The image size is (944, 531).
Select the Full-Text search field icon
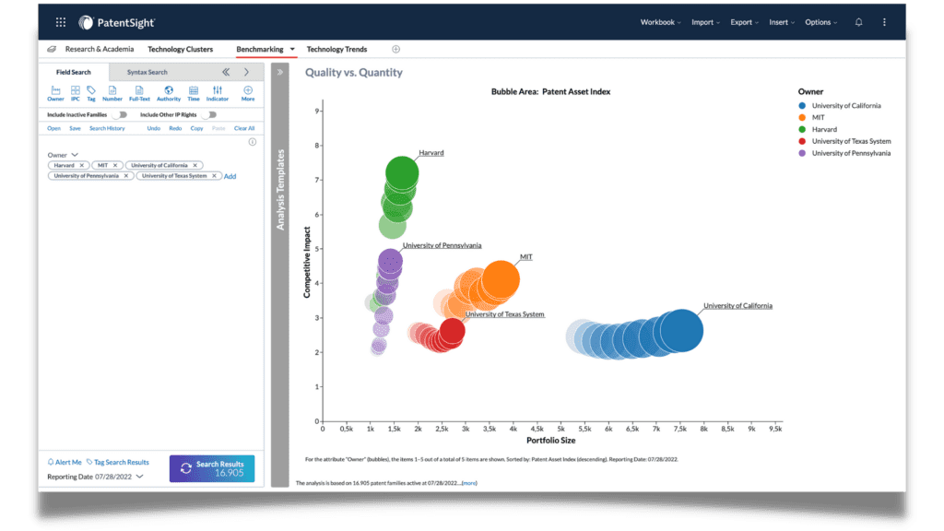point(139,93)
